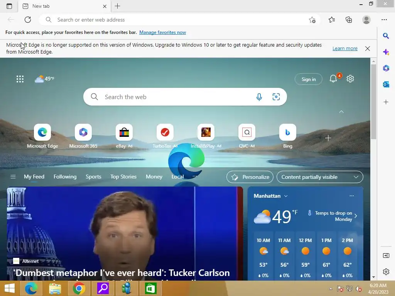Collapse the quick links with chevron
The image size is (395, 296).
(x=341, y=111)
